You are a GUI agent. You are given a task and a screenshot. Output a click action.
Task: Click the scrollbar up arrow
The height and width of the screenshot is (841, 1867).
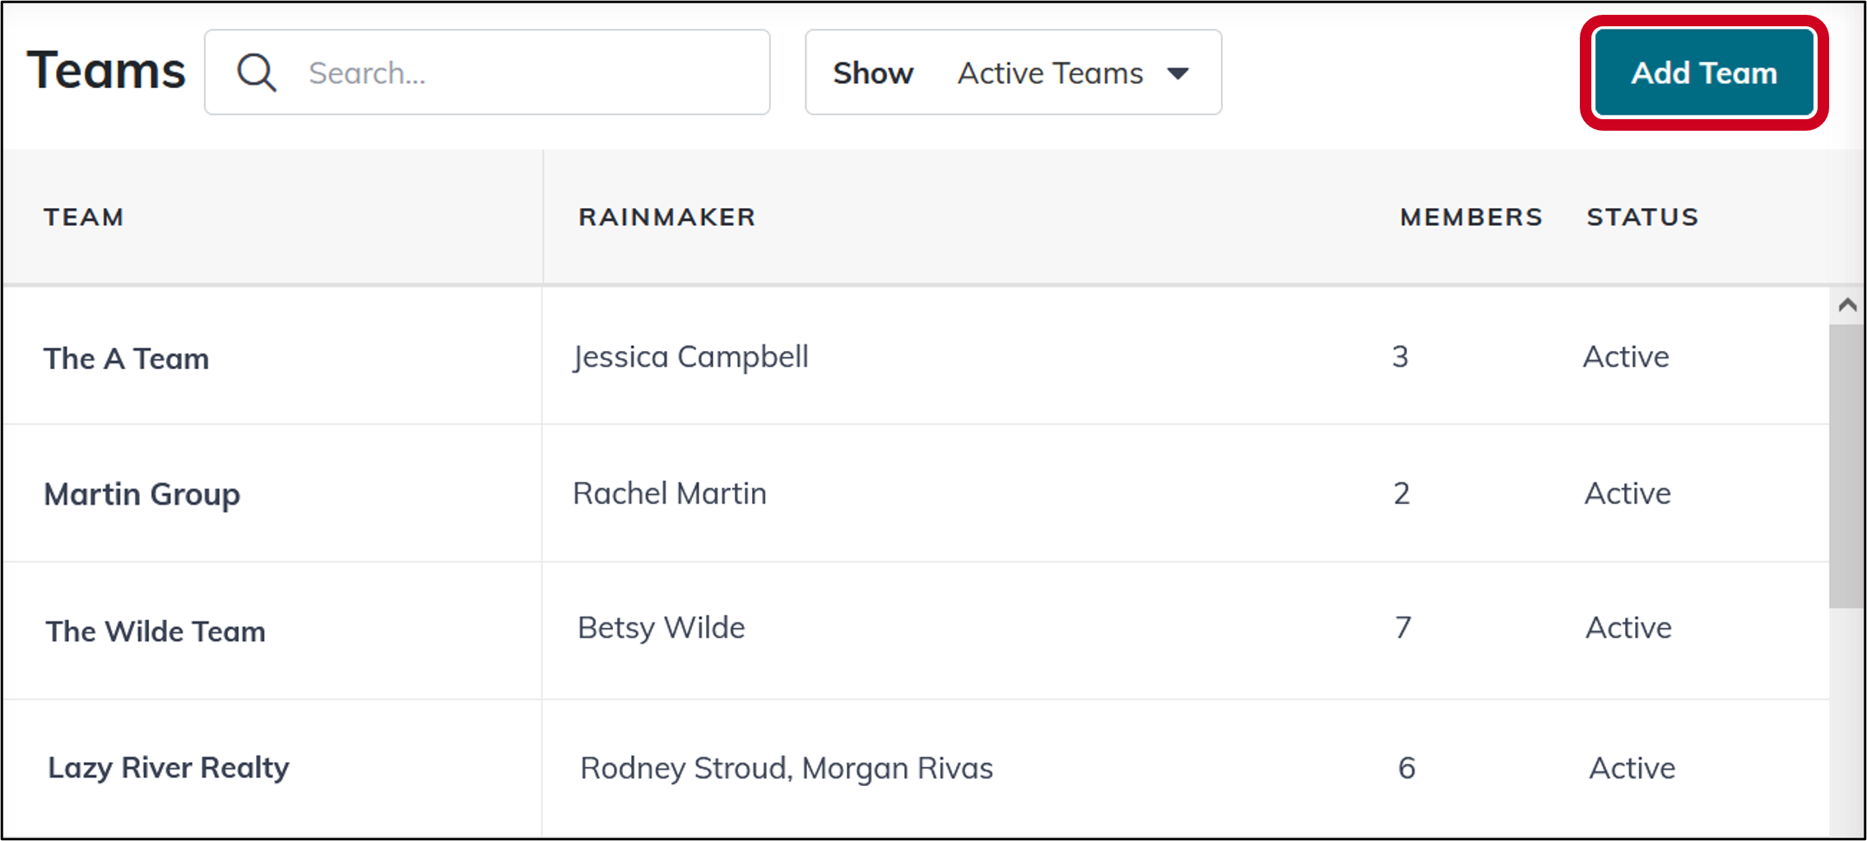pos(1846,304)
